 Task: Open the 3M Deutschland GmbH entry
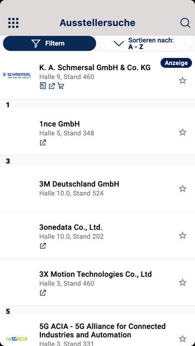97,188
